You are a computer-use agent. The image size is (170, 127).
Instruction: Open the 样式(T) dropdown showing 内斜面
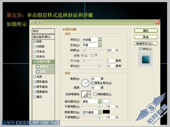[x=91, y=39]
